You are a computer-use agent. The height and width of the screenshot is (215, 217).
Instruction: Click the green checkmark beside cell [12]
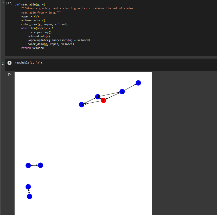point(3,3)
